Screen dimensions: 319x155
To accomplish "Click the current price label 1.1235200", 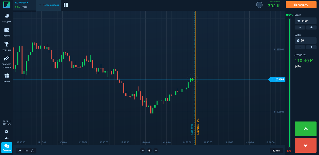I will click(x=277, y=79).
